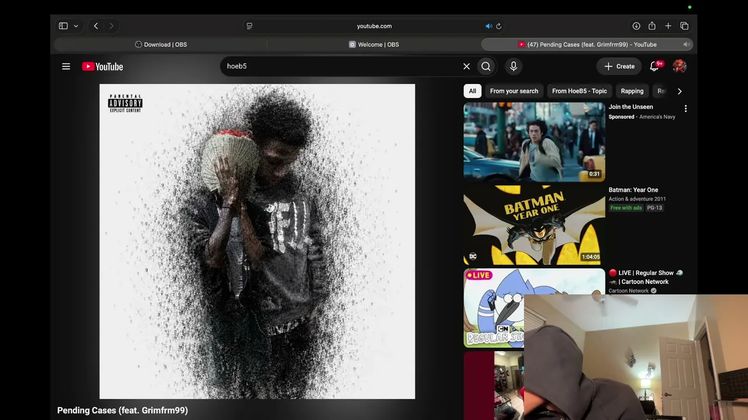Viewport: 748px width, 420px height.
Task: Go back to the previous page
Action: pos(96,26)
